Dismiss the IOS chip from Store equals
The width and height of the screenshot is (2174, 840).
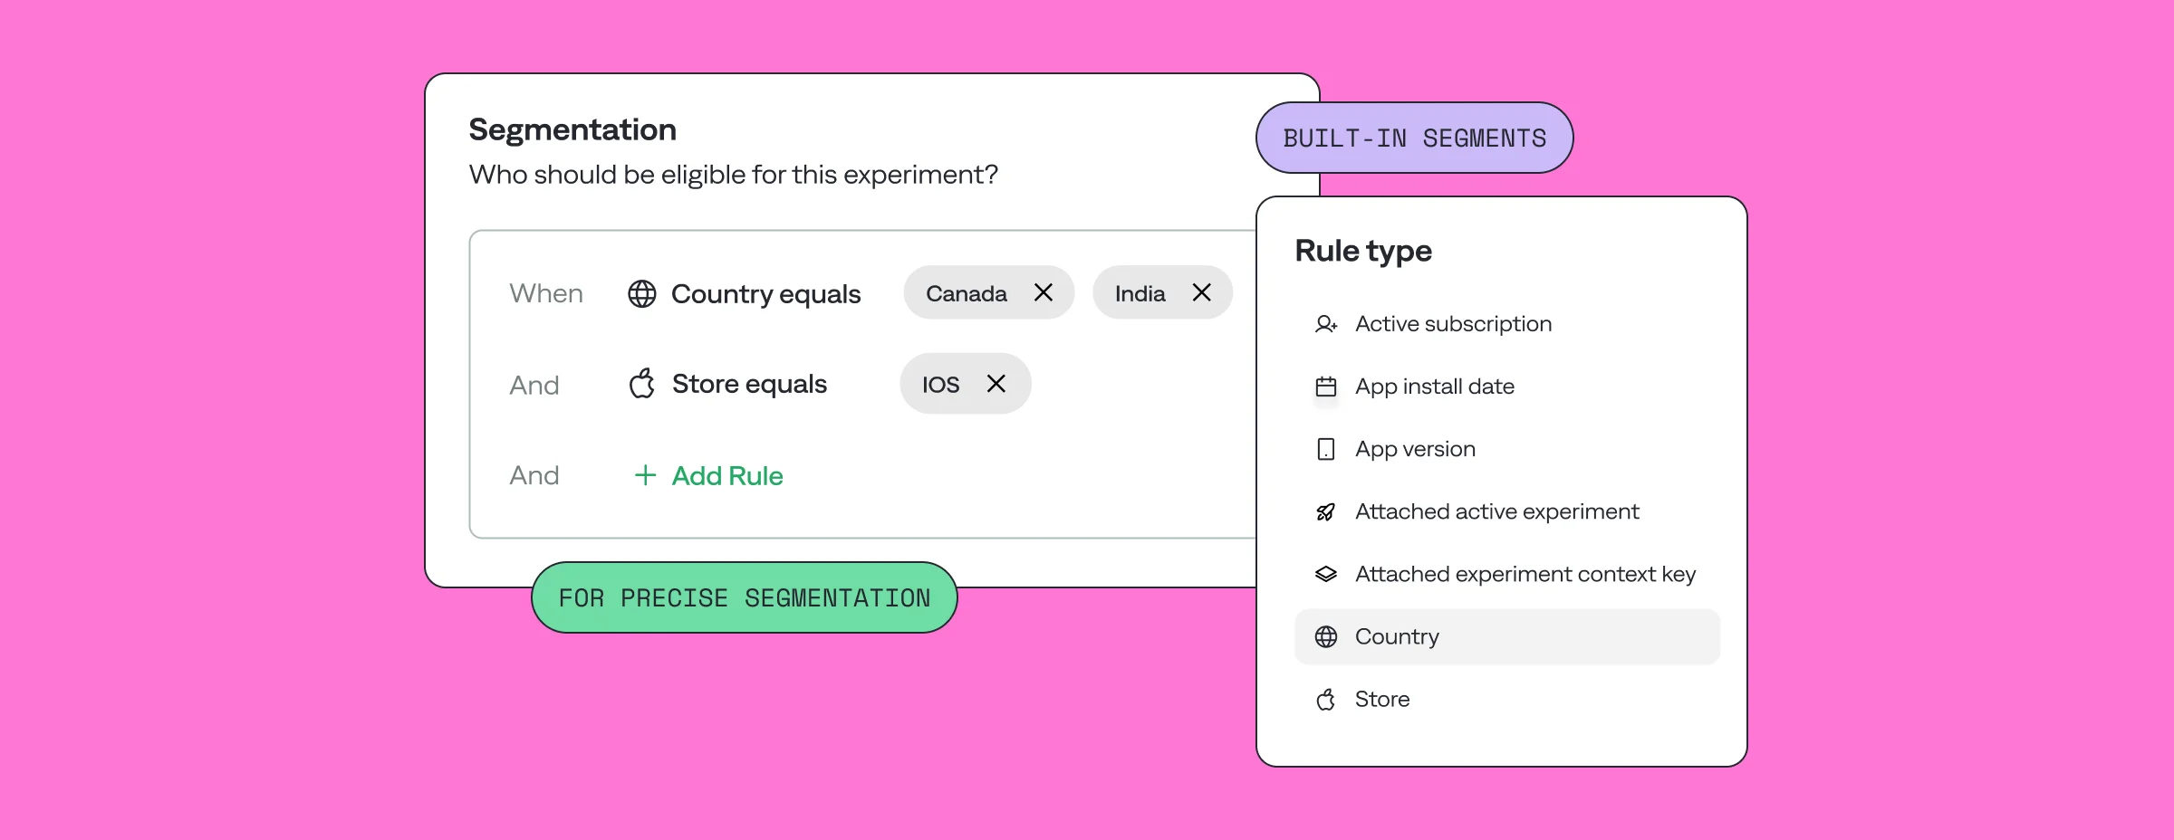[996, 384]
